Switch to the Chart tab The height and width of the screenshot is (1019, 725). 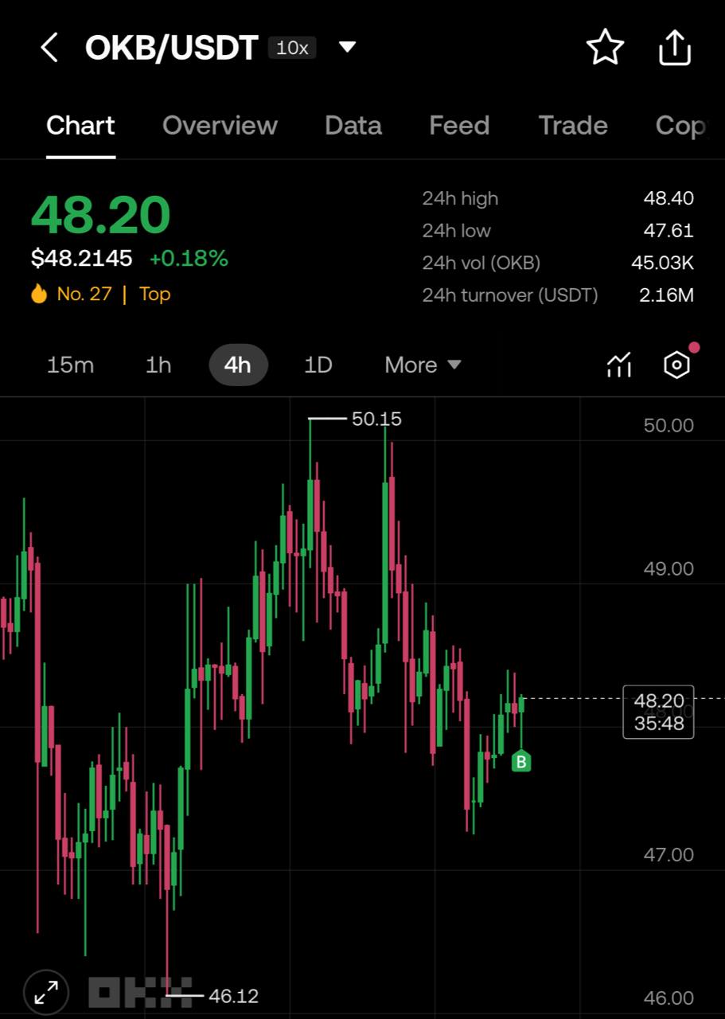click(x=80, y=126)
